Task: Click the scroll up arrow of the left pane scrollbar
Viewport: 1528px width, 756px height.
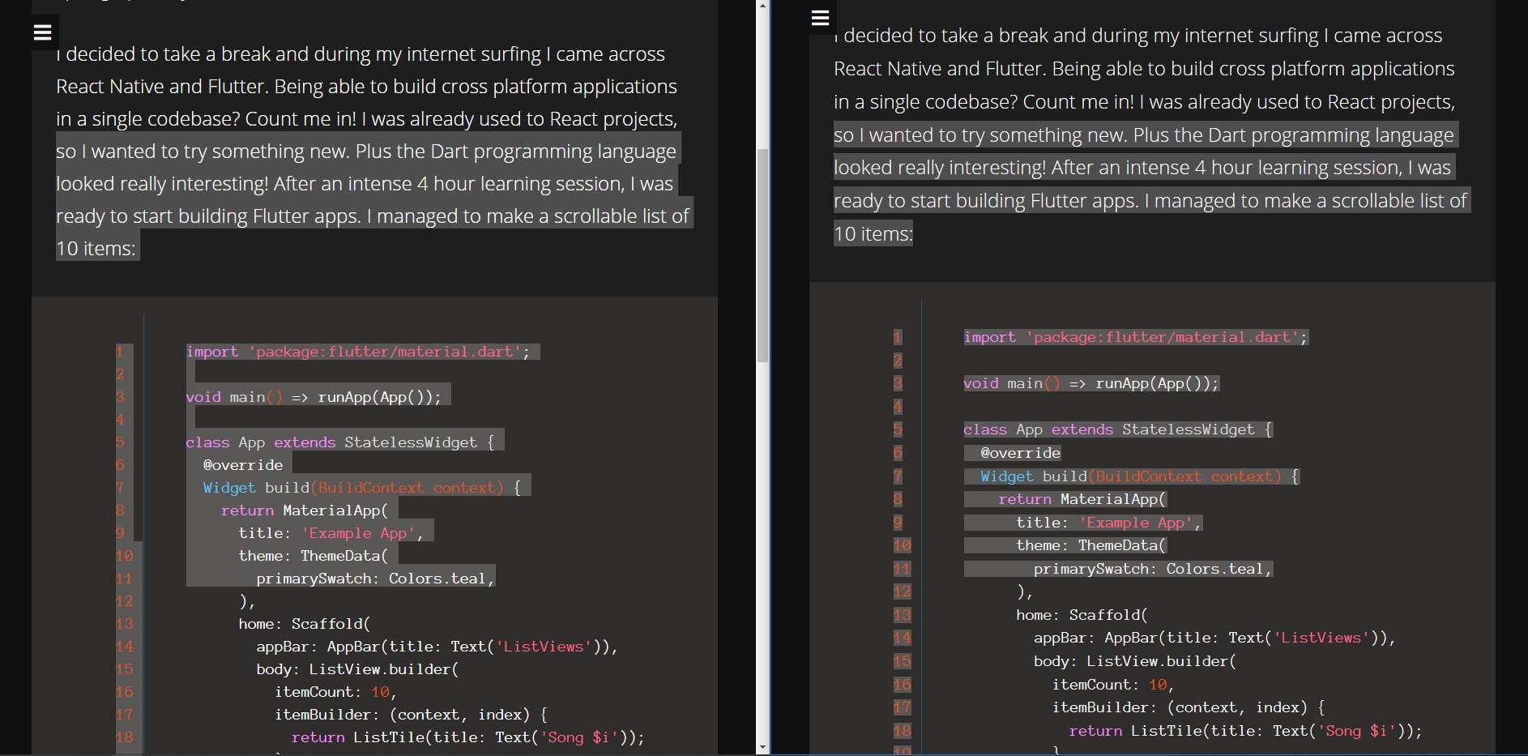Action: [x=762, y=6]
